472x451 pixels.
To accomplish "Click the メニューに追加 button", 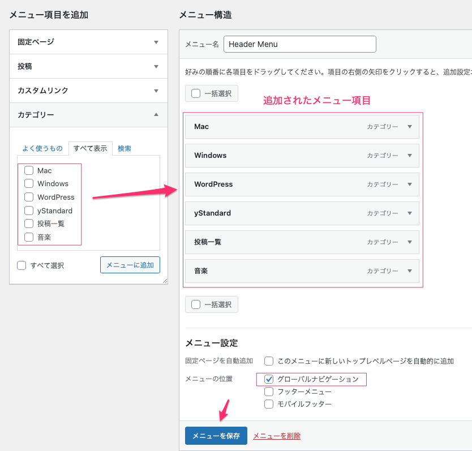I will point(130,265).
